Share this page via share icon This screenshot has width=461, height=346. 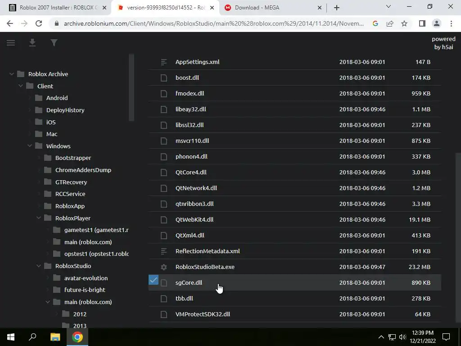click(x=390, y=23)
